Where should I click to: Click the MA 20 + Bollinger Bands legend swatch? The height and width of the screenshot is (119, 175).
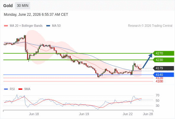point(6,26)
